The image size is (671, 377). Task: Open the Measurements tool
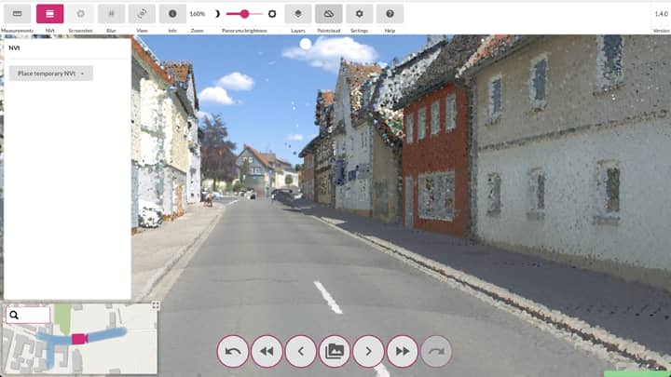tap(17, 14)
